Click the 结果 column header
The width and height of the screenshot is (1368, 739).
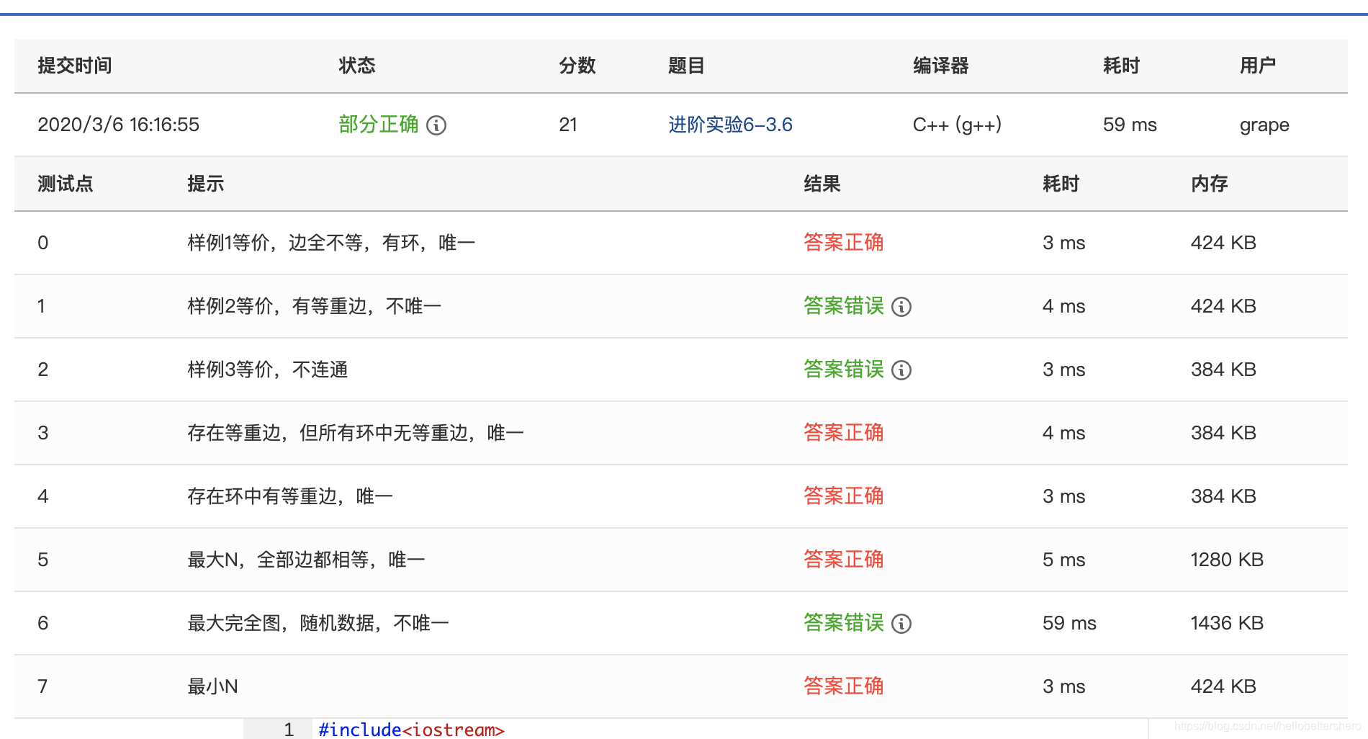[822, 184]
